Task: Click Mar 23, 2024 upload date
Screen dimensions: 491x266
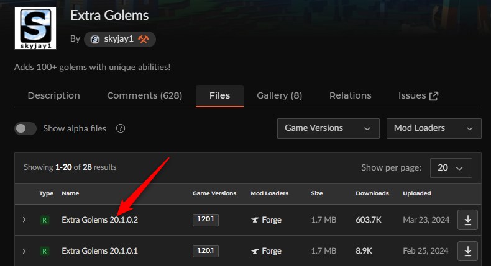Action: [426, 220]
